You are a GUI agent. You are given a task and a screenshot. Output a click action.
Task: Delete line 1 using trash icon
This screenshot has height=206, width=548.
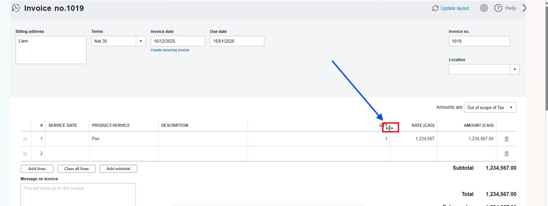(507, 139)
